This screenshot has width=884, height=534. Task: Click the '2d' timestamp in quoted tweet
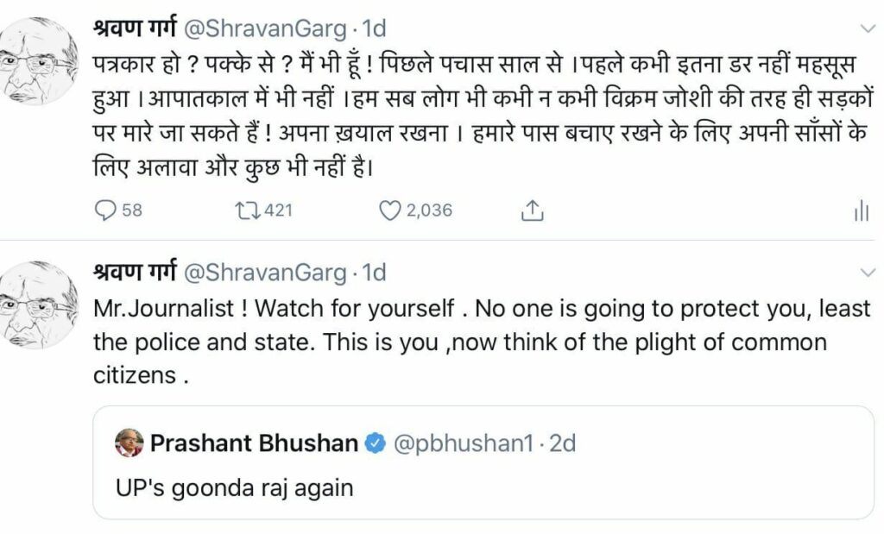[x=561, y=443]
